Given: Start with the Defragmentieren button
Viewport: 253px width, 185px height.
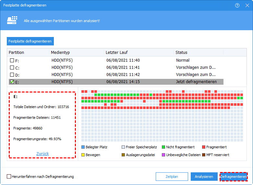Looking at the screenshot, I should click(234, 177).
